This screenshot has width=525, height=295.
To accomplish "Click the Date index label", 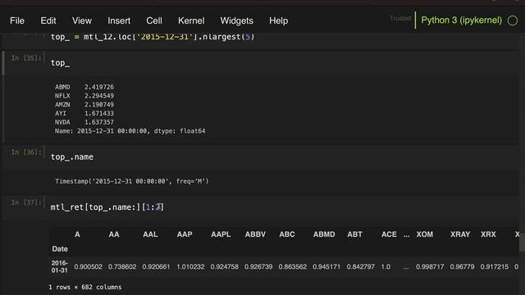I will pos(60,249).
